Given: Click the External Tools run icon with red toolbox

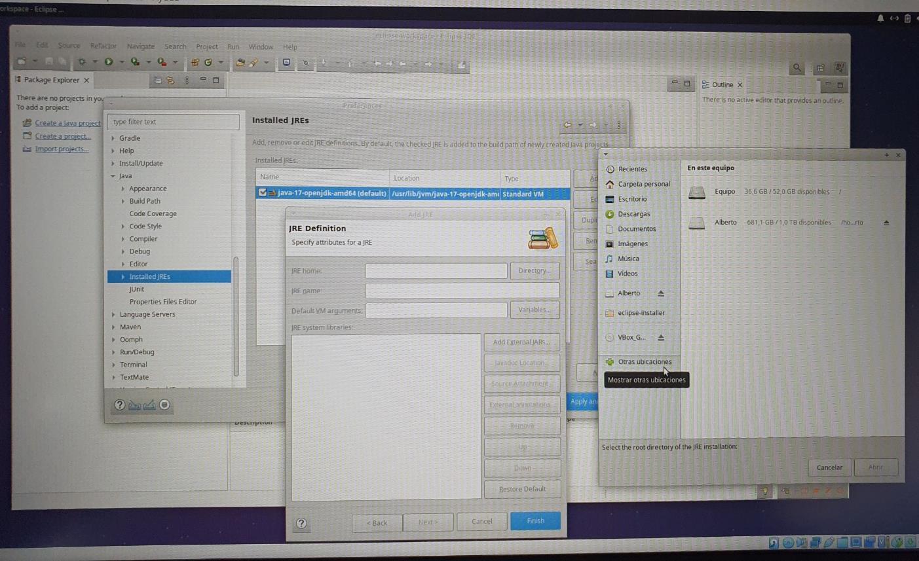Looking at the screenshot, I should point(162,62).
